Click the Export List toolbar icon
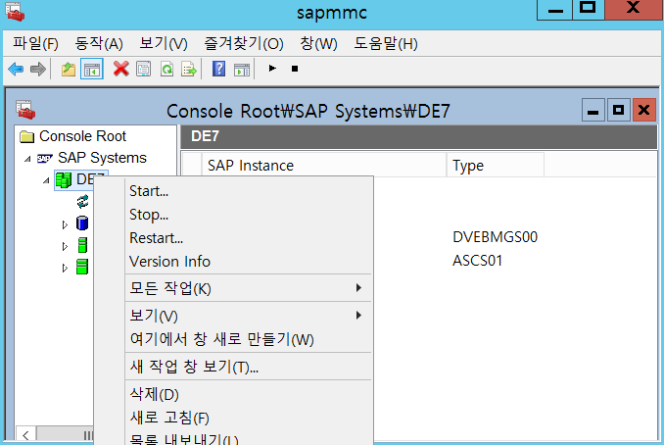The image size is (664, 445). pyautogui.click(x=189, y=69)
